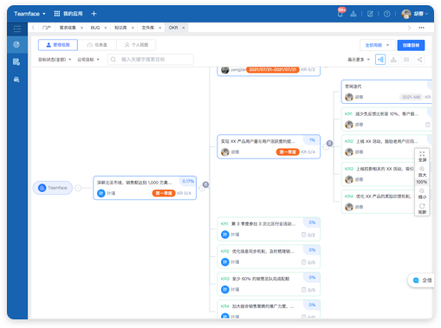Select the 个人视图 view toggle

[136, 45]
